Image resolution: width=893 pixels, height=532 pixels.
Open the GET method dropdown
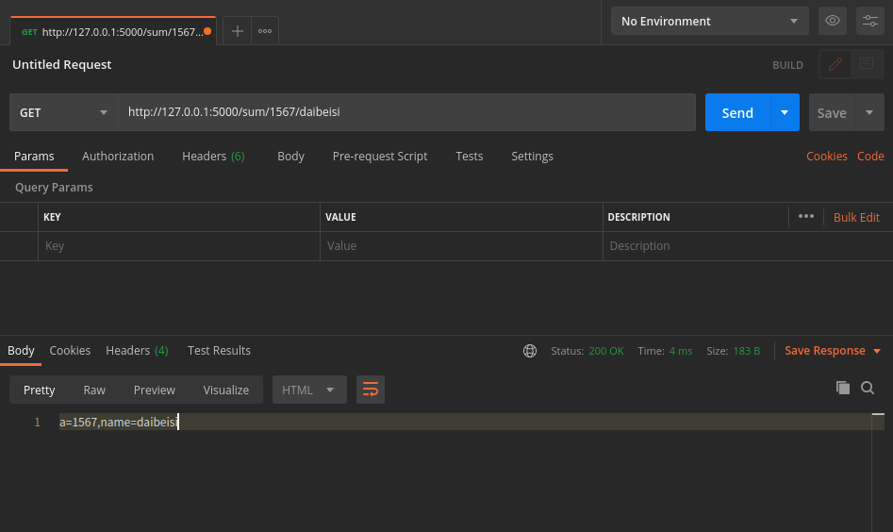point(64,112)
